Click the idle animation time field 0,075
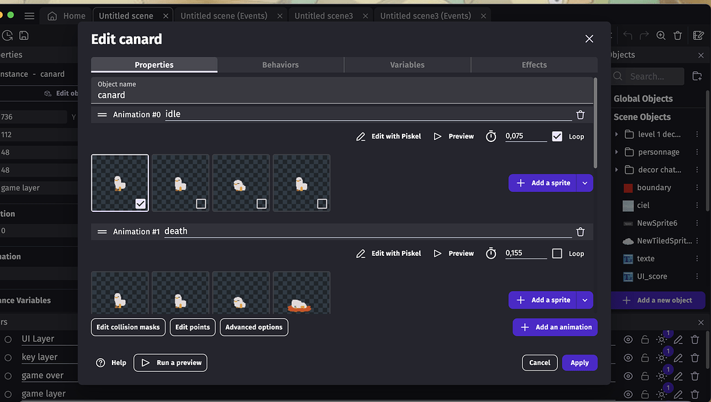This screenshot has width=711, height=402. pyautogui.click(x=526, y=136)
